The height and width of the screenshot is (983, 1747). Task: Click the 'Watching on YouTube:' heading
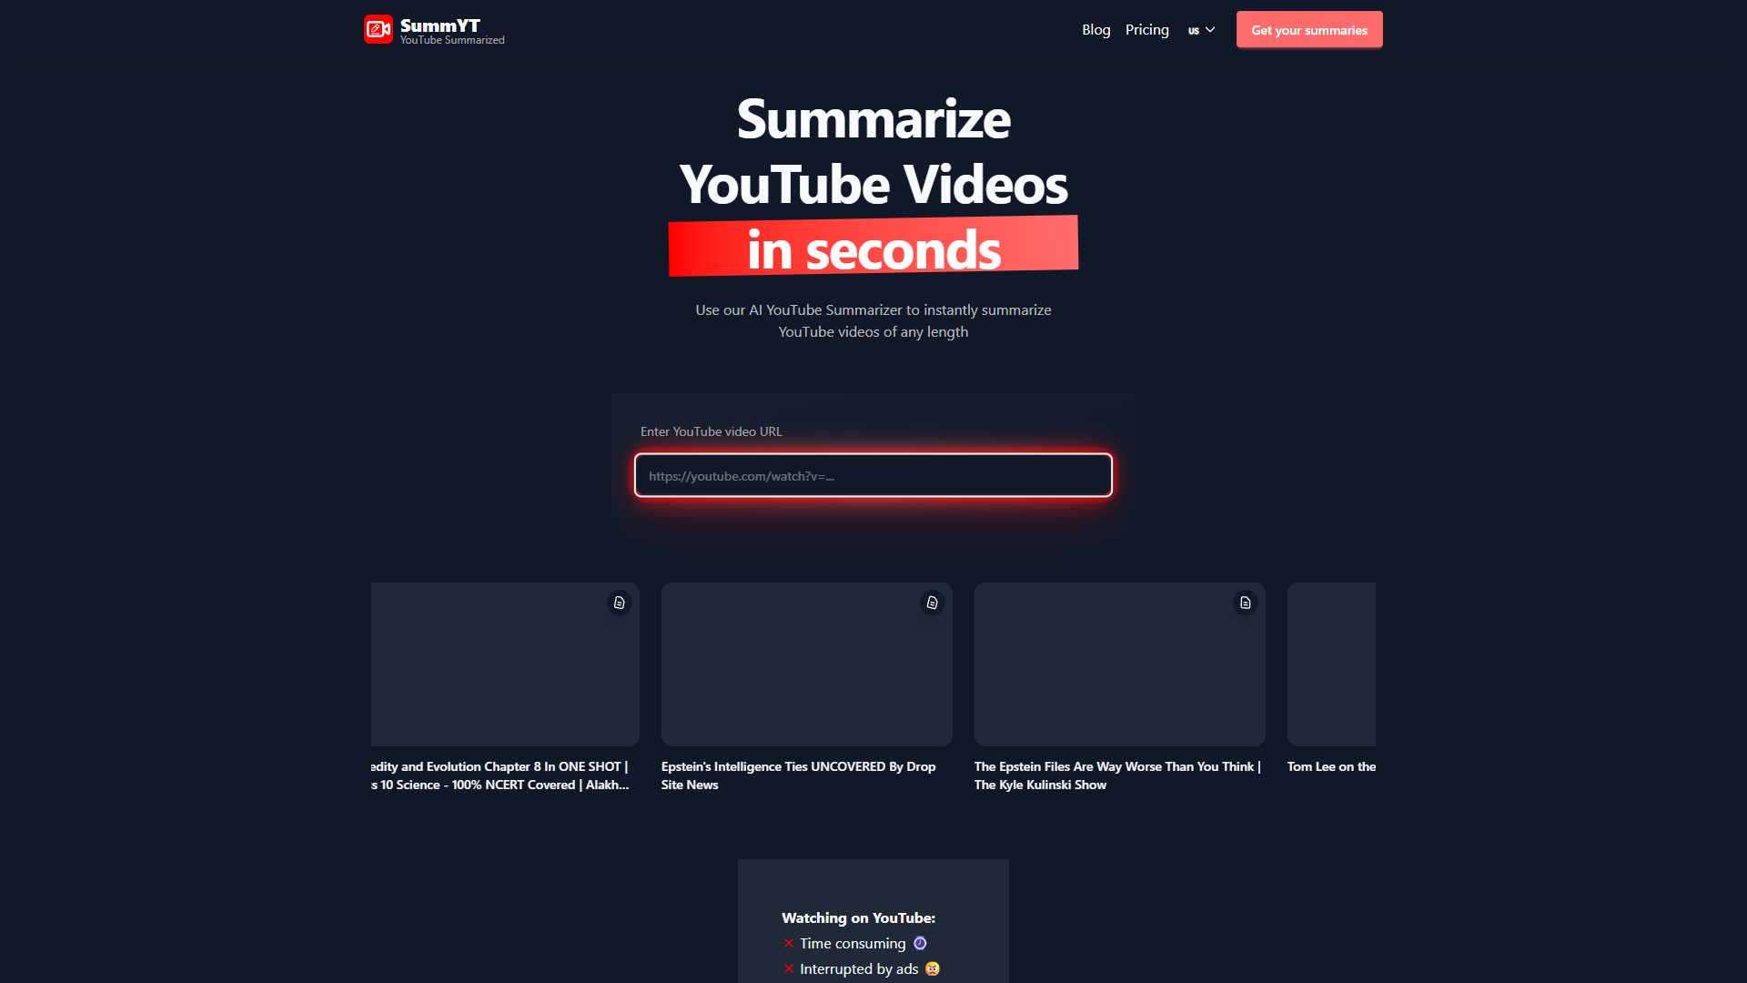coord(858,917)
